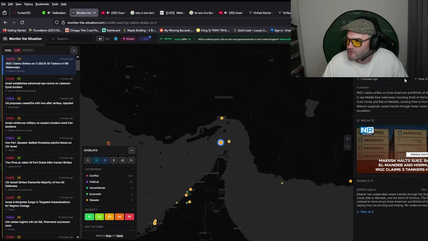Viewport: 428px width, 241px height.
Task: Open the Edit menu
Action: point(11,4)
